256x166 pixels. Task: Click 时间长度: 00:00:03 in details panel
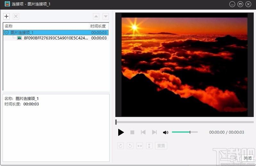click(21, 104)
